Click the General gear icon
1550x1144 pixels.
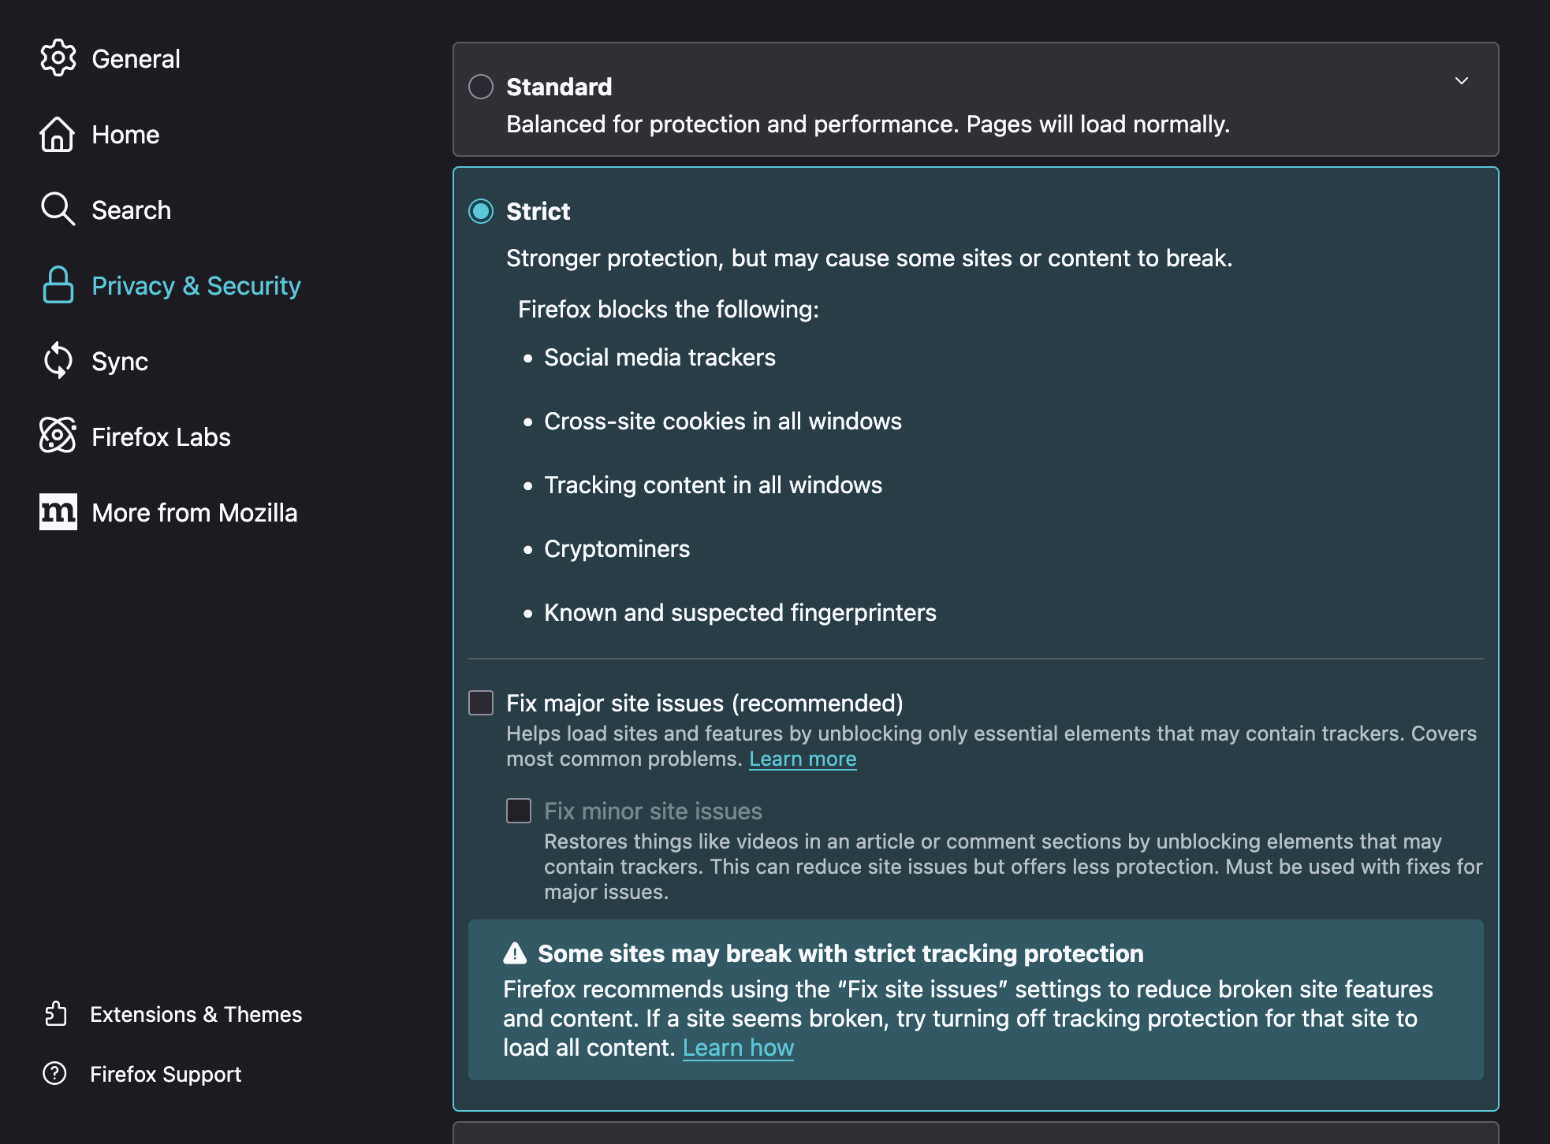[x=58, y=58]
